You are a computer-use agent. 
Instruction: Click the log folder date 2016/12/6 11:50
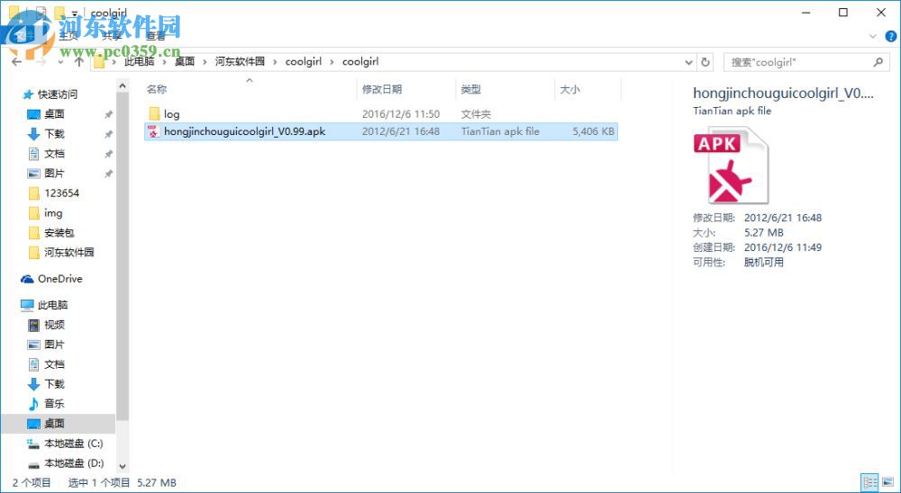[x=401, y=114]
